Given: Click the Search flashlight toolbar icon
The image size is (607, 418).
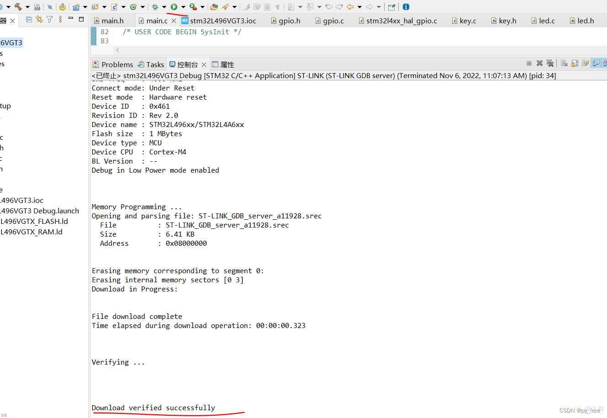Looking at the screenshot, I should [x=226, y=7].
